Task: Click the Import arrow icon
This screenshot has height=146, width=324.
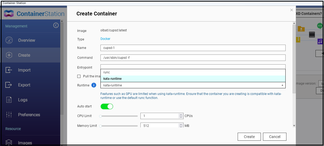Action: (9, 70)
